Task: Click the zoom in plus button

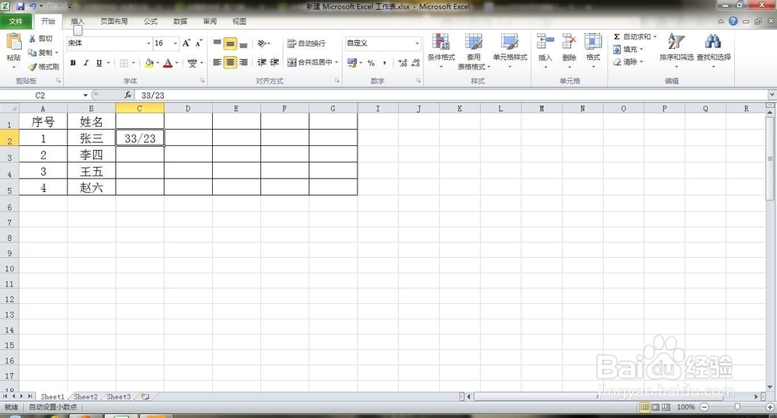Action: coord(770,407)
